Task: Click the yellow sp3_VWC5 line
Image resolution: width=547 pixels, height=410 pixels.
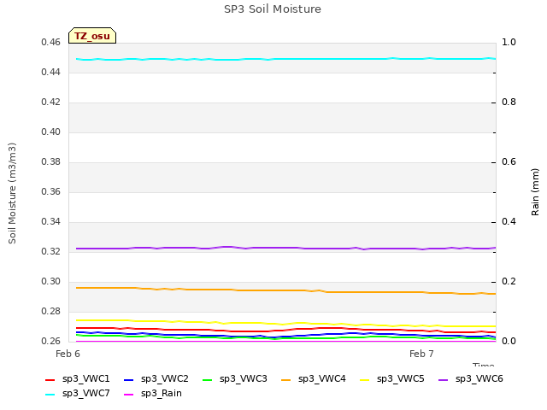Action: click(x=286, y=324)
